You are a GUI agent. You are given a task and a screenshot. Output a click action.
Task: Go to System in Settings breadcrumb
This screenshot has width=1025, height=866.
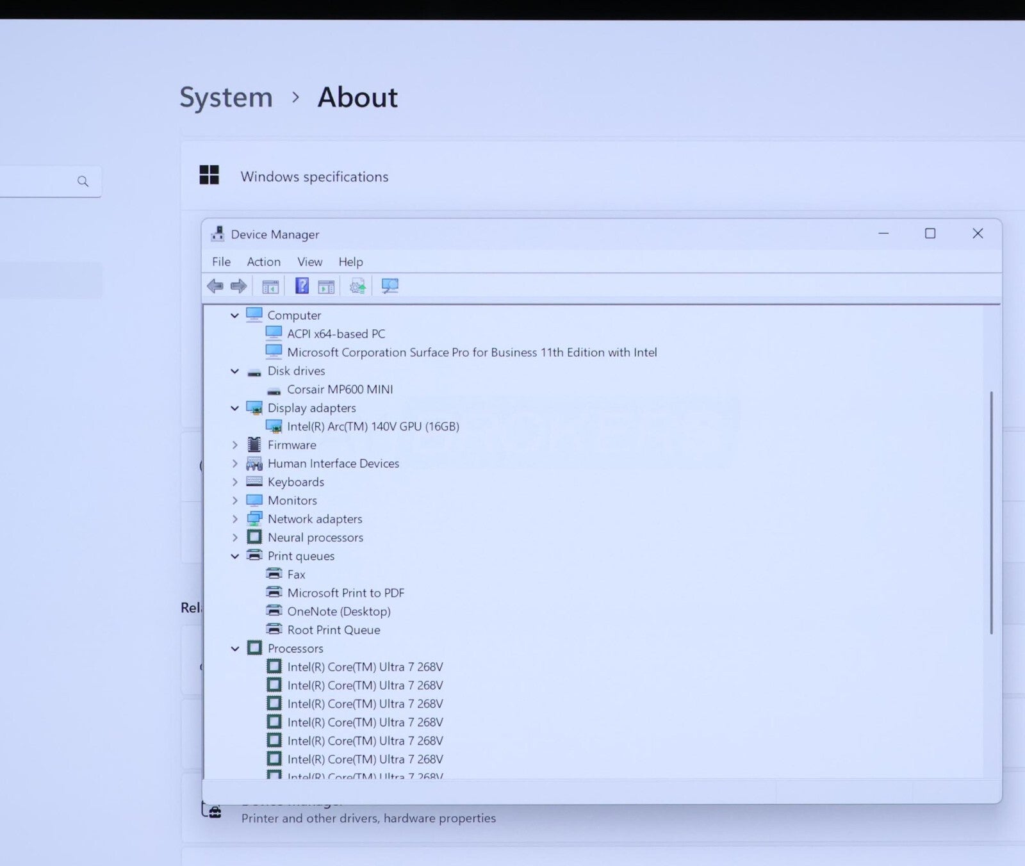[225, 97]
